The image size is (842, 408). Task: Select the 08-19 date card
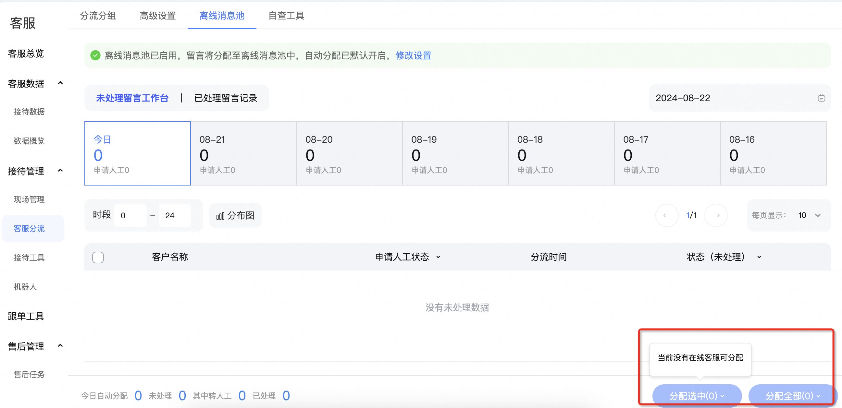455,153
